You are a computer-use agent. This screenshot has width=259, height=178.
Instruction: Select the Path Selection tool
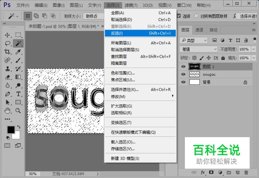pos(7,102)
